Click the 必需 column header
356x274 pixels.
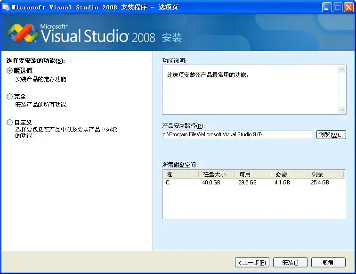pyautogui.click(x=289, y=174)
